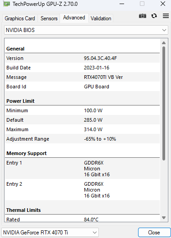Select the Minimum power value 100.0 W
171x238 pixels.
93,110
